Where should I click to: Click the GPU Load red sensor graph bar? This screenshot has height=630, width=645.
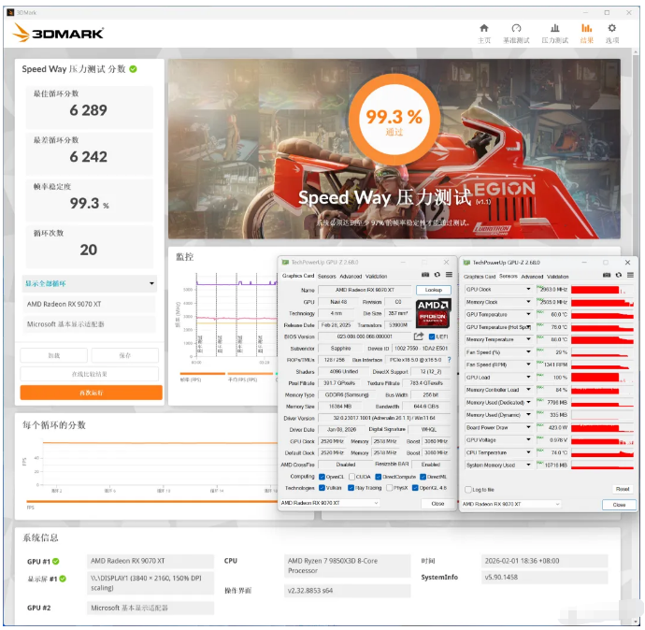click(x=599, y=378)
